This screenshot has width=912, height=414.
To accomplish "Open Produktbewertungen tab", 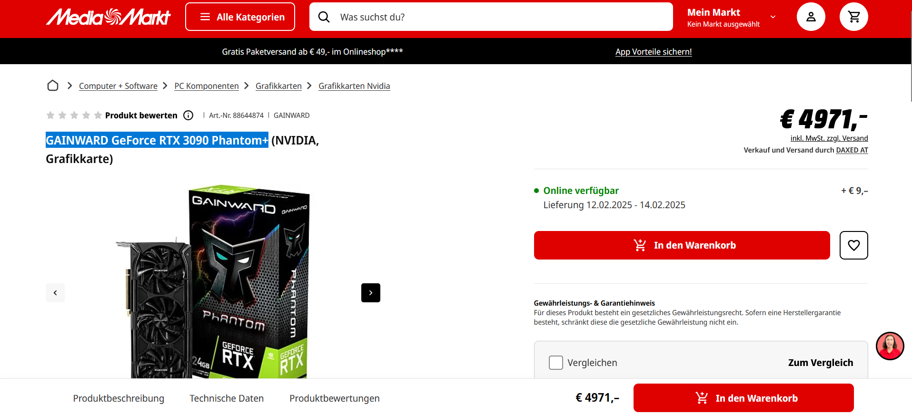I will tap(335, 398).
